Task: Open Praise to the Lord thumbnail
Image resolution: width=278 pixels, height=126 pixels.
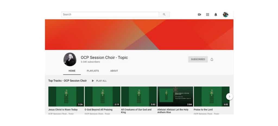Action: pyautogui.click(x=211, y=96)
